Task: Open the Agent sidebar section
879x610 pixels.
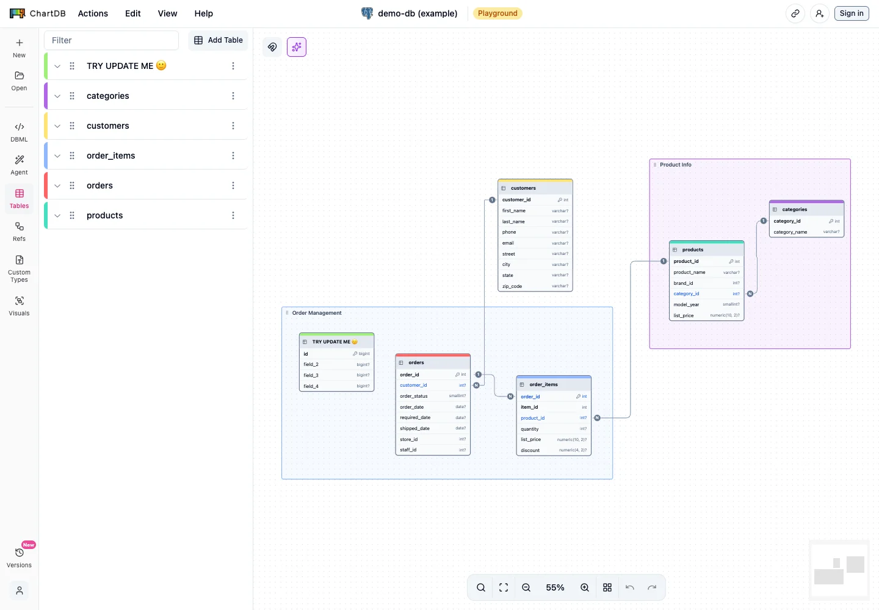Action: [x=20, y=165]
